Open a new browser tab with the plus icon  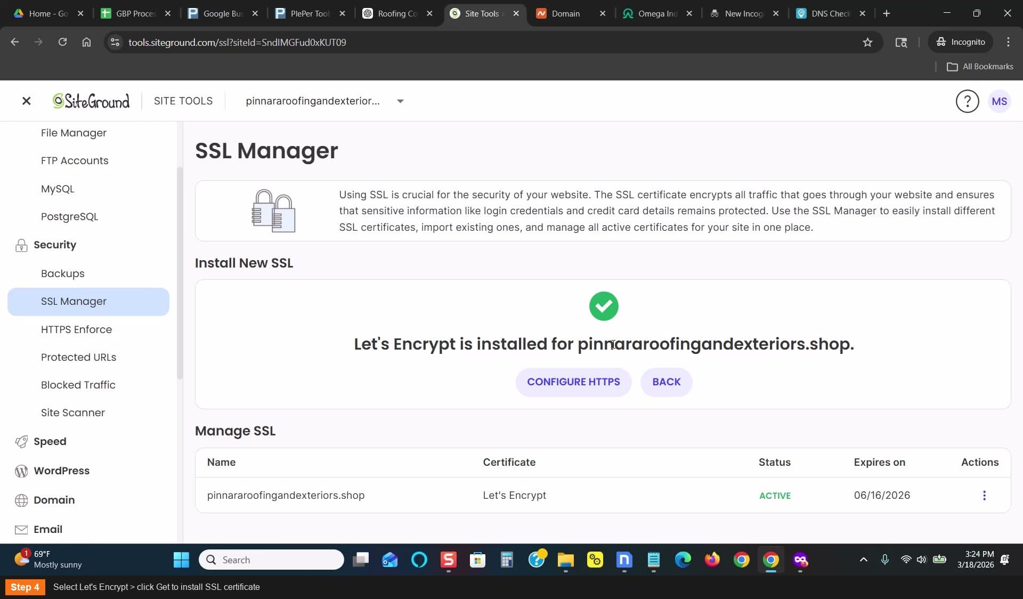tap(887, 13)
